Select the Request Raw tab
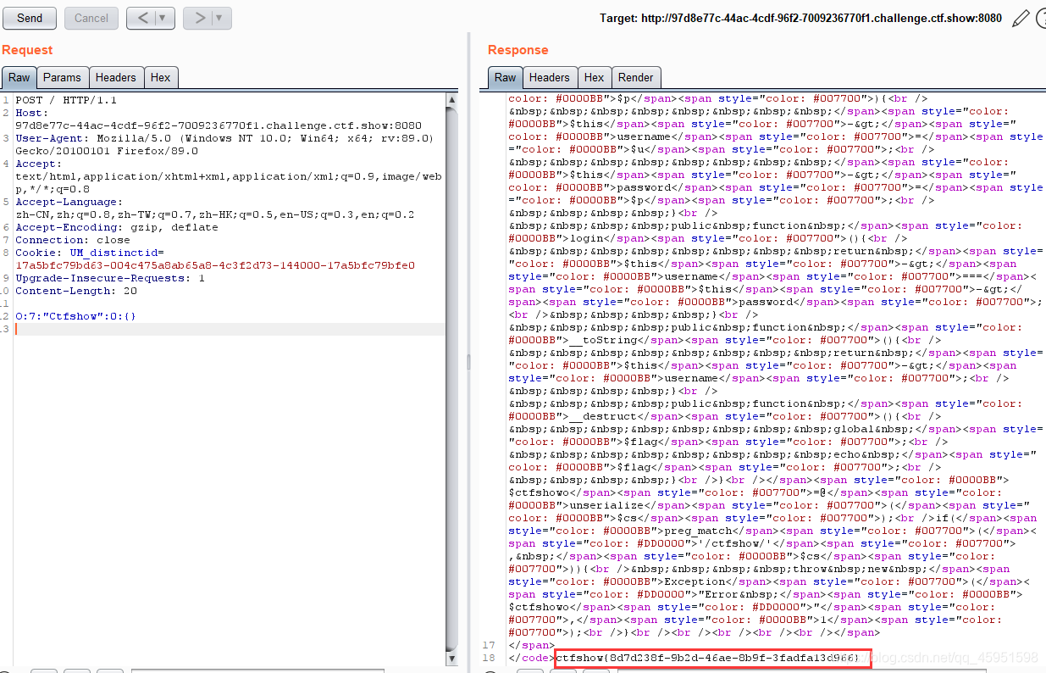1046x673 pixels. tap(19, 77)
